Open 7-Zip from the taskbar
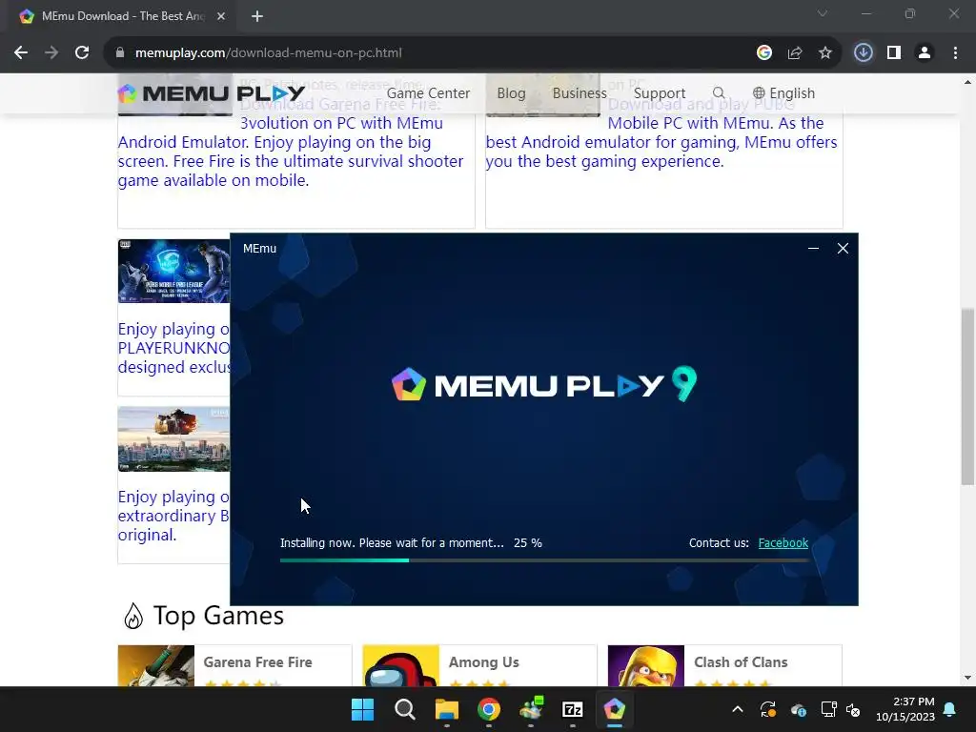This screenshot has height=732, width=976. (573, 709)
